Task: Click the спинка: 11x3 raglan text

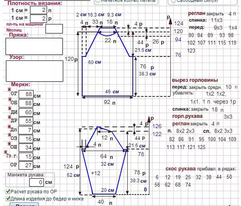Action: pyautogui.click(x=206, y=20)
